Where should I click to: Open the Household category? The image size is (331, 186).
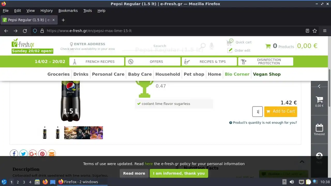click(x=168, y=74)
